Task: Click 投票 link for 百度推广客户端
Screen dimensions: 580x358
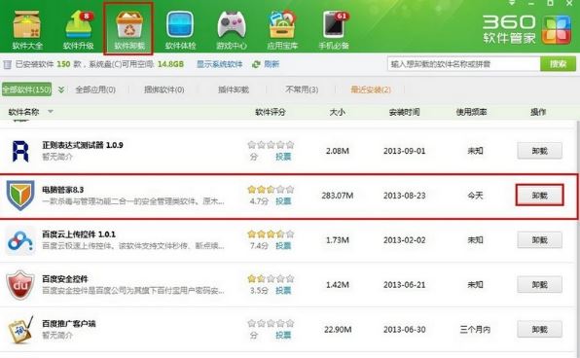Action: pyautogui.click(x=283, y=335)
